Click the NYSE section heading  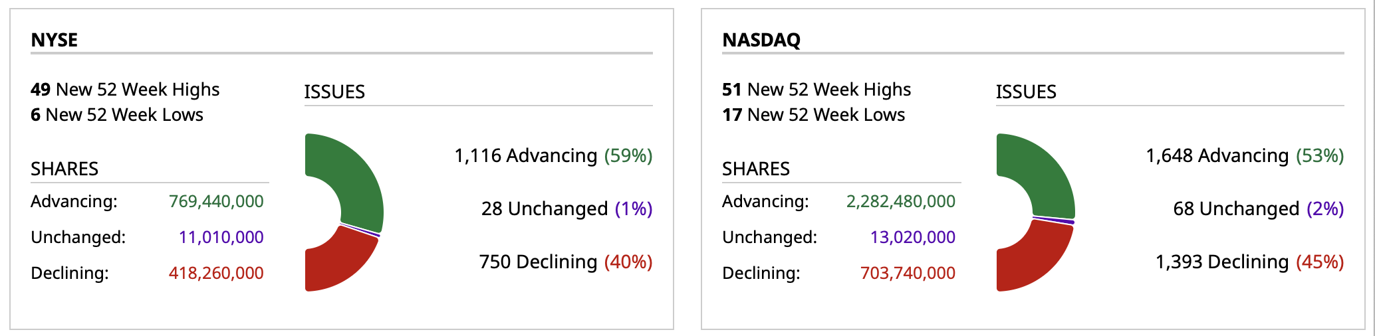click(x=55, y=40)
